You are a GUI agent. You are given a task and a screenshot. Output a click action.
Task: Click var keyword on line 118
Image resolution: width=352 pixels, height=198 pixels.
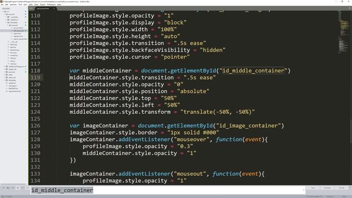click(x=74, y=71)
